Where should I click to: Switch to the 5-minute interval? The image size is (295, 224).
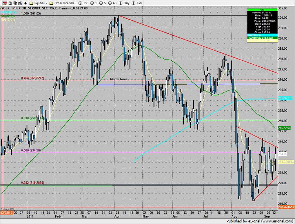pos(102,3)
